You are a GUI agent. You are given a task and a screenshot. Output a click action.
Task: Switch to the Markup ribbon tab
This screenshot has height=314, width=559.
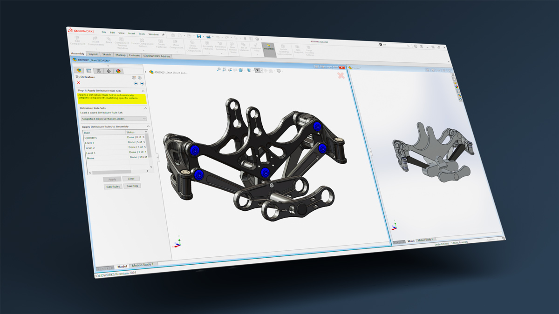pyautogui.click(x=120, y=55)
